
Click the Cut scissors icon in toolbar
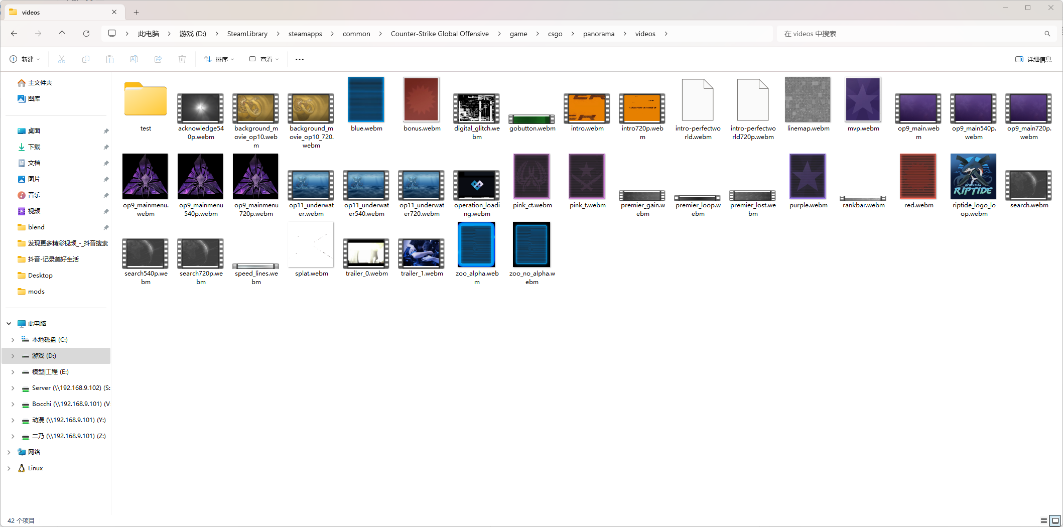tap(62, 59)
